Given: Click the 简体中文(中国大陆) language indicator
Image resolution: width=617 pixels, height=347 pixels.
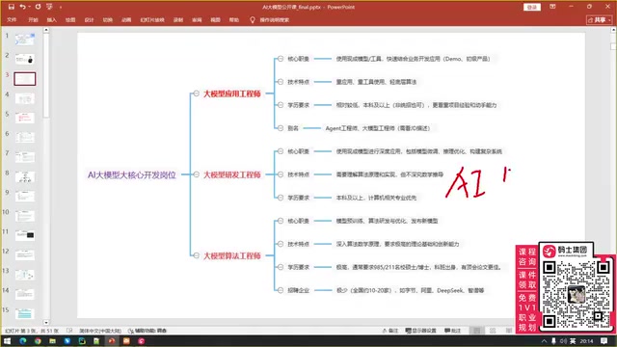Looking at the screenshot, I should pyautogui.click(x=100, y=331).
